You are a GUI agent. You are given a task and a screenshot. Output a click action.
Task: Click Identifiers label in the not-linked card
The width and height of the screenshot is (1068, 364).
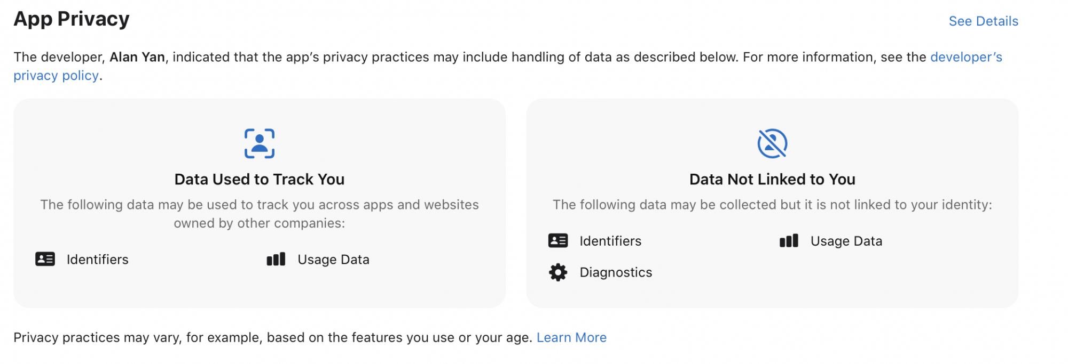[610, 241]
